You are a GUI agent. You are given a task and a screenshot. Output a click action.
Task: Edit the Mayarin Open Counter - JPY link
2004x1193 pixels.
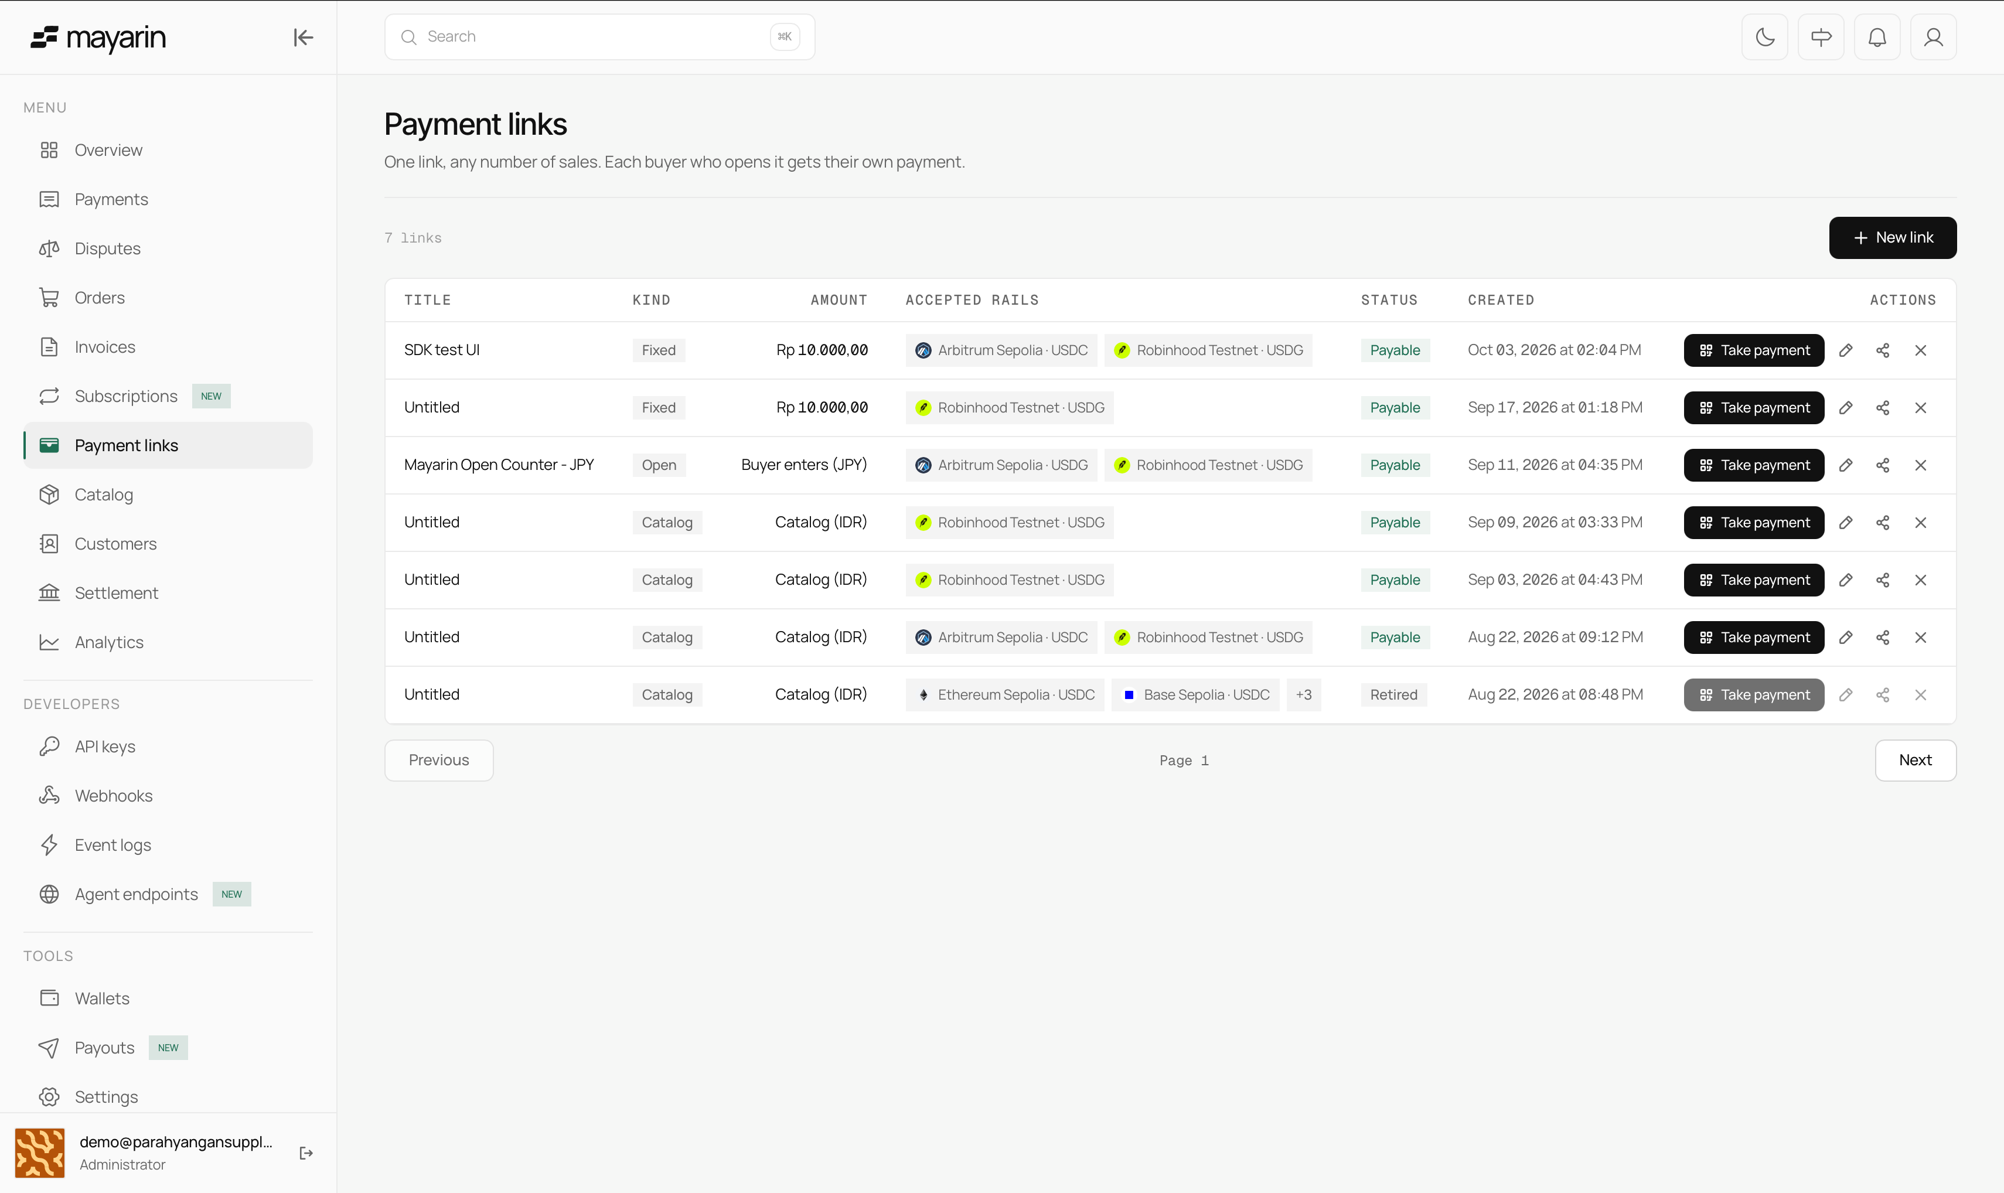pyautogui.click(x=1846, y=465)
